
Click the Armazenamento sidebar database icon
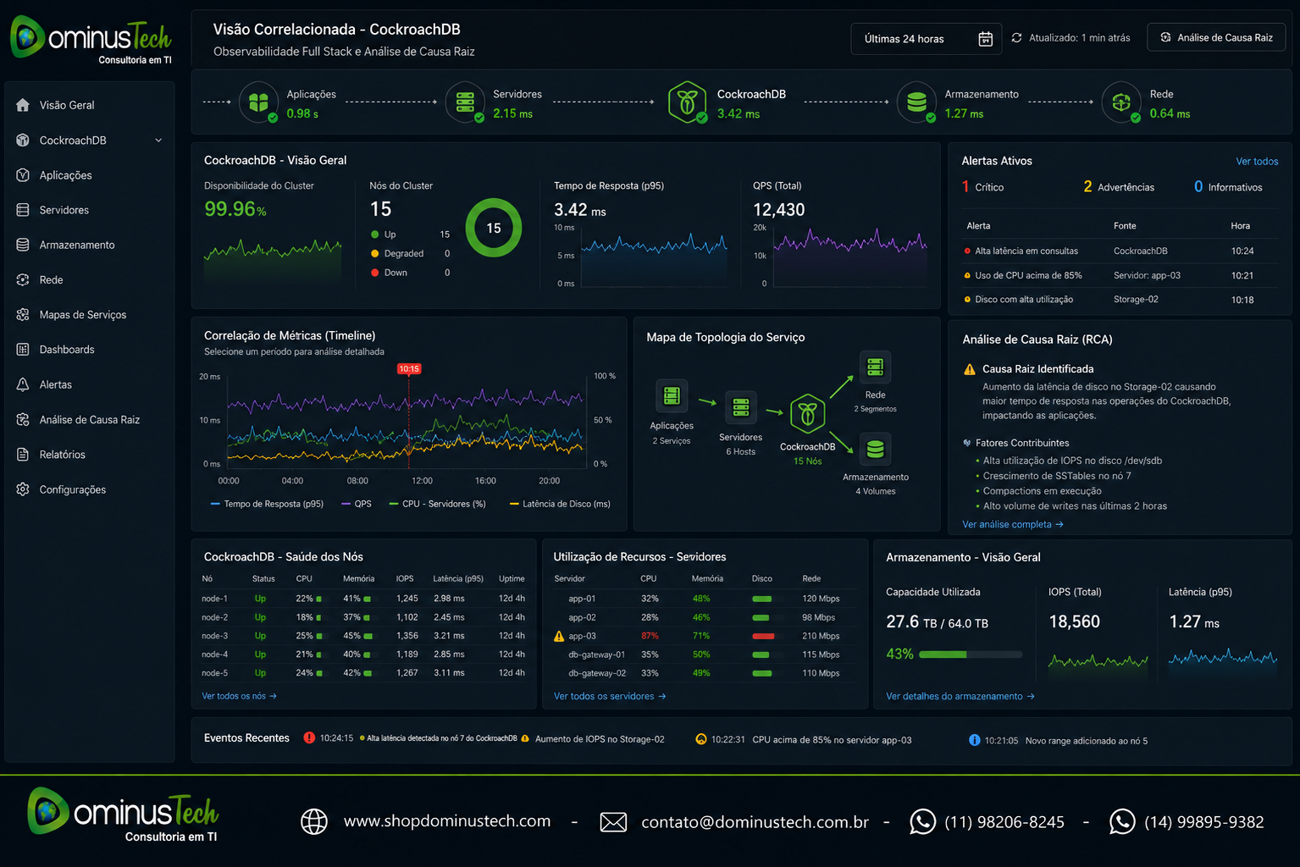pyautogui.click(x=23, y=245)
